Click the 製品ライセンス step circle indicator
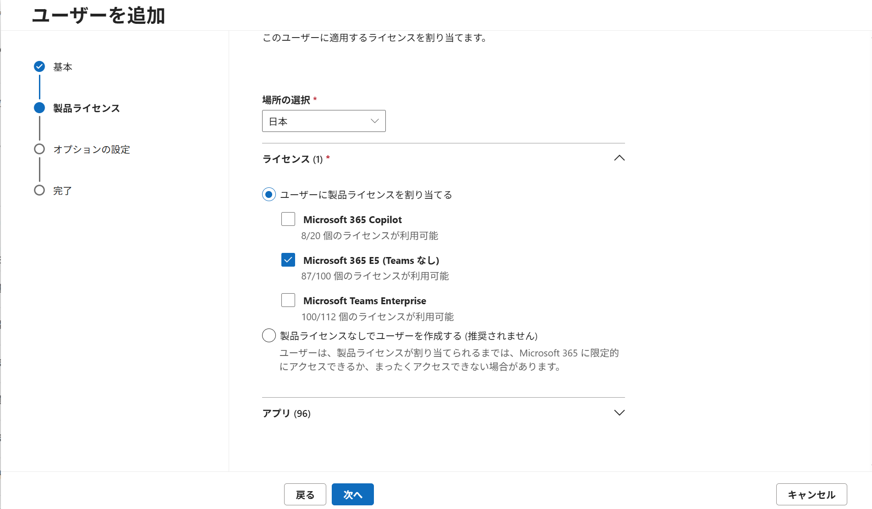The height and width of the screenshot is (509, 872). (x=39, y=108)
